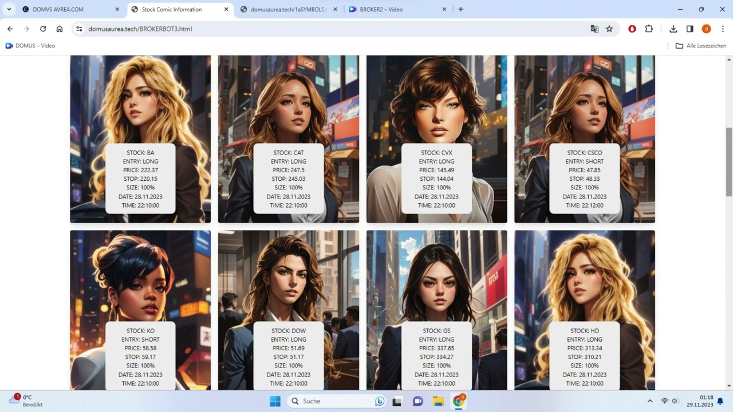Select the Stock Comic Information tab
This screenshot has height=412, width=733.
180,9
